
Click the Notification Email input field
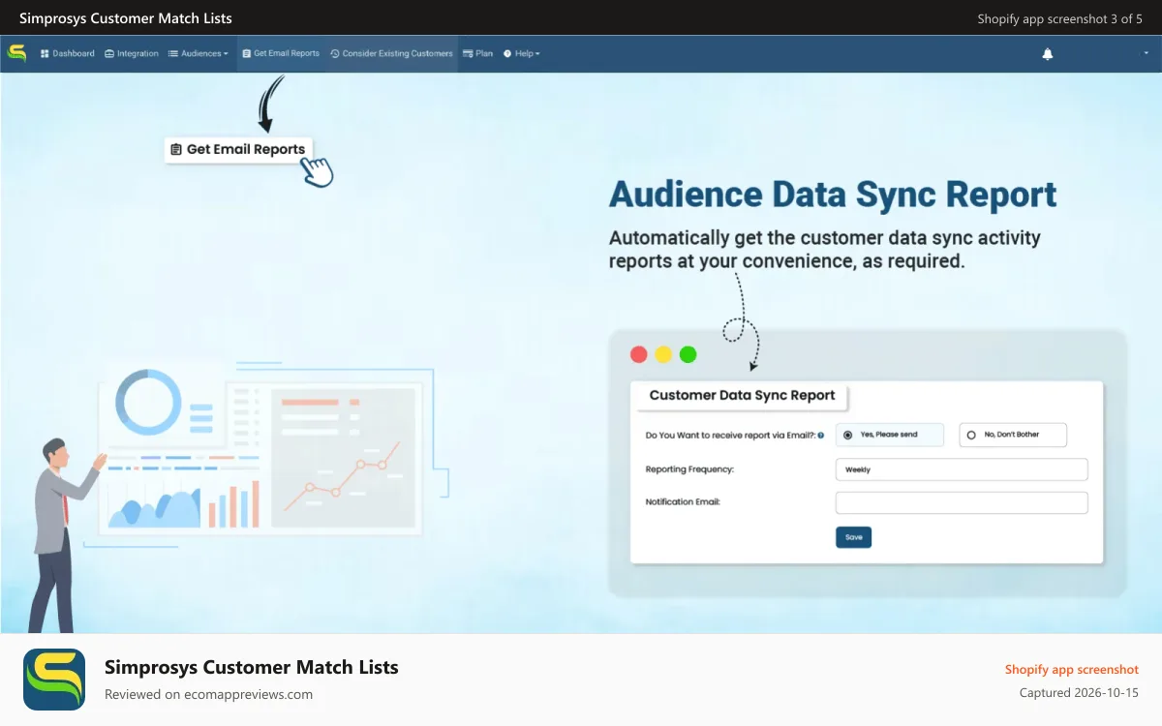tap(962, 502)
